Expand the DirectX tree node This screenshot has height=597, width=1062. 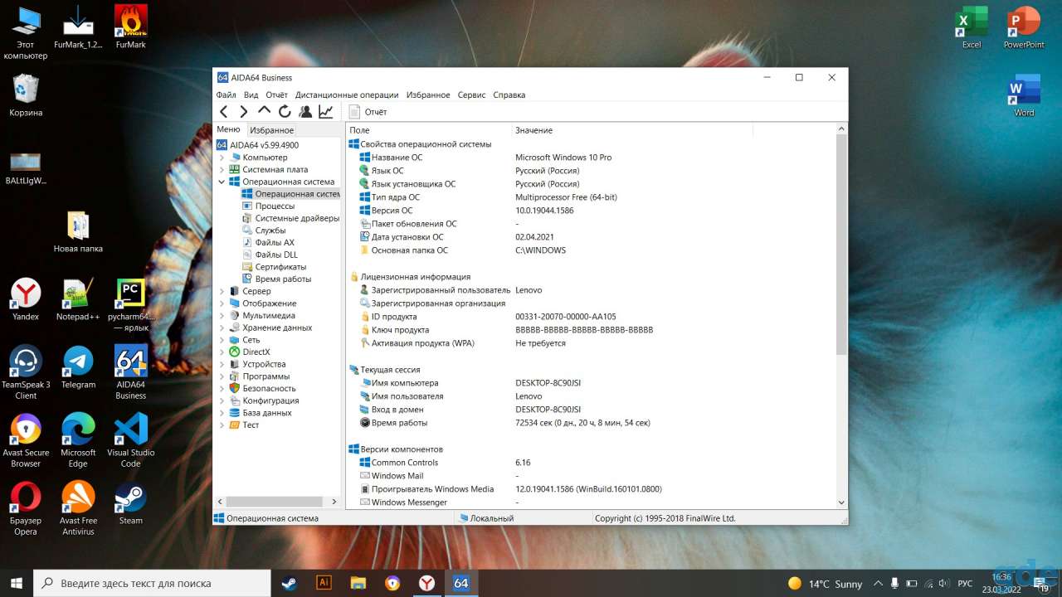coord(222,352)
